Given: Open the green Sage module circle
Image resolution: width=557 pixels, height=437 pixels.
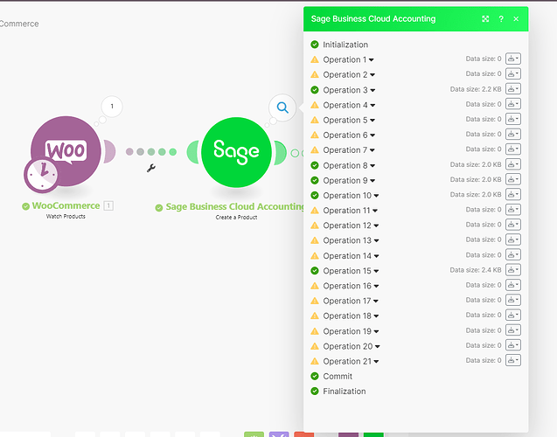Looking at the screenshot, I should coord(236,152).
